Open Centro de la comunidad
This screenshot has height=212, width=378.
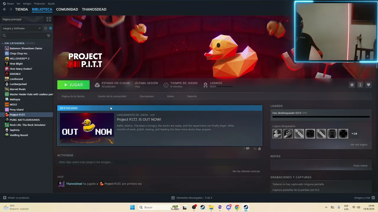click(x=112, y=96)
